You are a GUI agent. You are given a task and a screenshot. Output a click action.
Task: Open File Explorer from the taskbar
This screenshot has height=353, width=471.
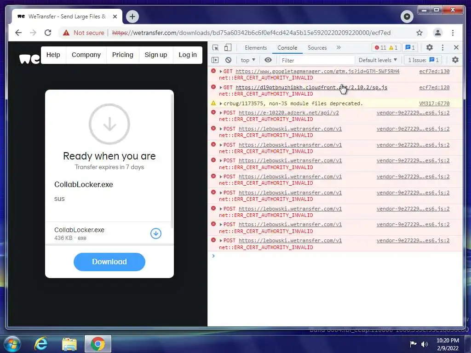[x=69, y=344]
